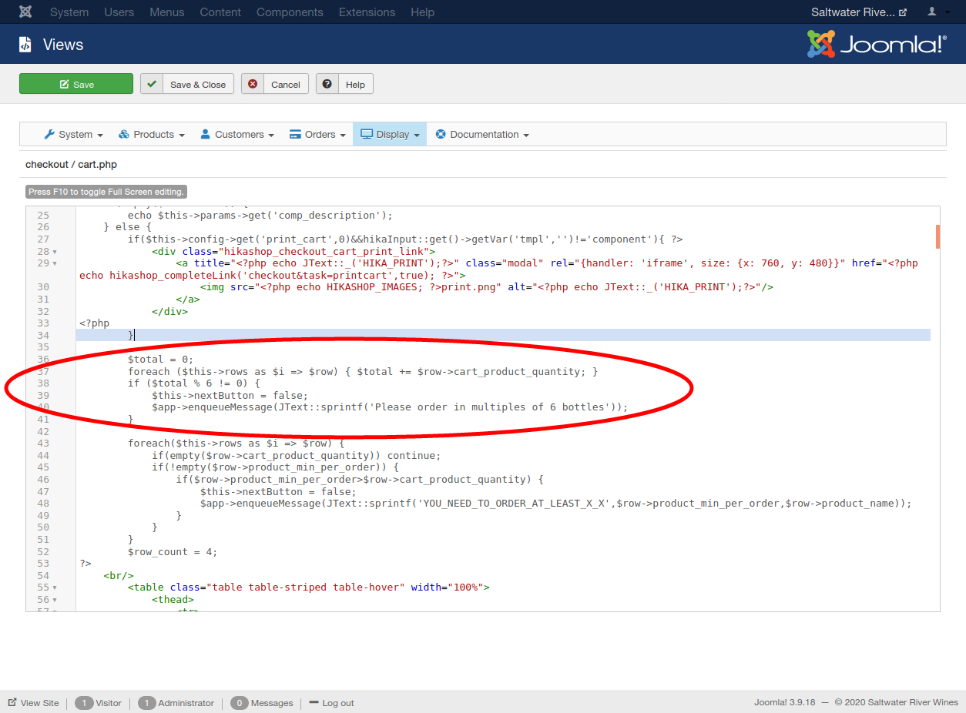Click the Joomla logo icon in top bar

(x=25, y=12)
